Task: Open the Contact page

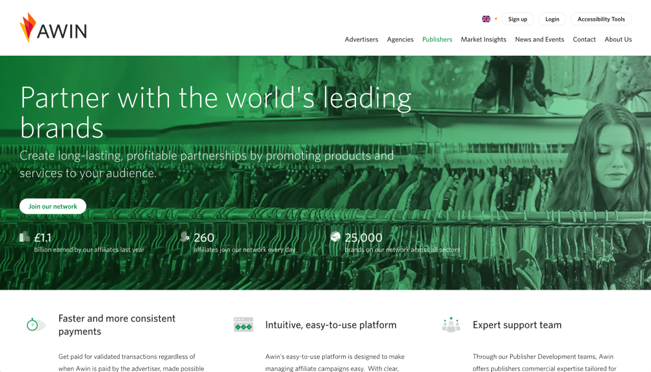Action: [584, 40]
